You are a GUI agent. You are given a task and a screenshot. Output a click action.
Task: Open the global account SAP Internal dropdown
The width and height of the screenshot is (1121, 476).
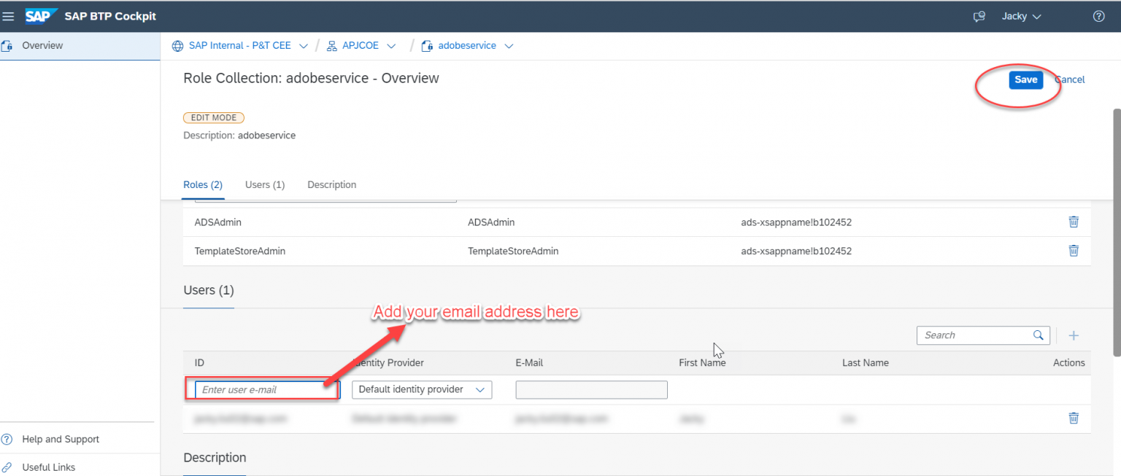[x=304, y=45]
